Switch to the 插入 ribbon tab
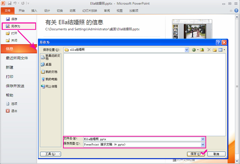This screenshot has height=164, width=240. pyautogui.click(x=34, y=10)
